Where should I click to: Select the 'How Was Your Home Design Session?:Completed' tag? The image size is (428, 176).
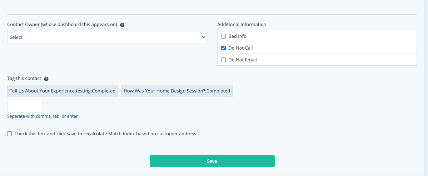point(177,91)
